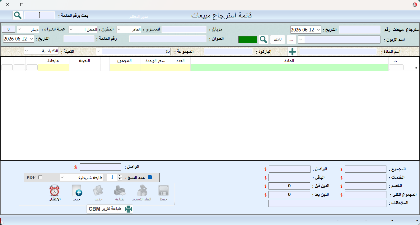Image resolution: width=420 pixels, height=225 pixels.
Task: Click the address (العنوان) input field
Action: point(168,39)
